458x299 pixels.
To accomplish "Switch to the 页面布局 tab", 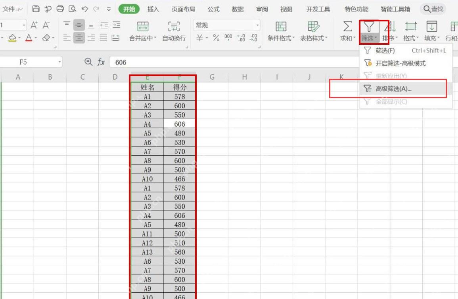I will pyautogui.click(x=183, y=9).
